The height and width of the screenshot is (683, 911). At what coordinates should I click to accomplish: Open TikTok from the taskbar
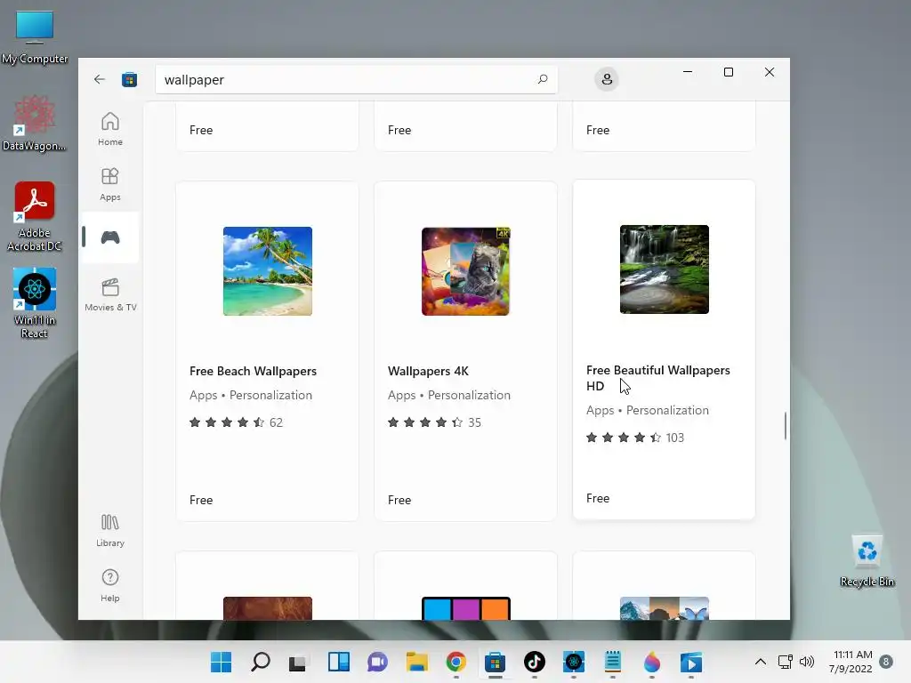pos(534,662)
